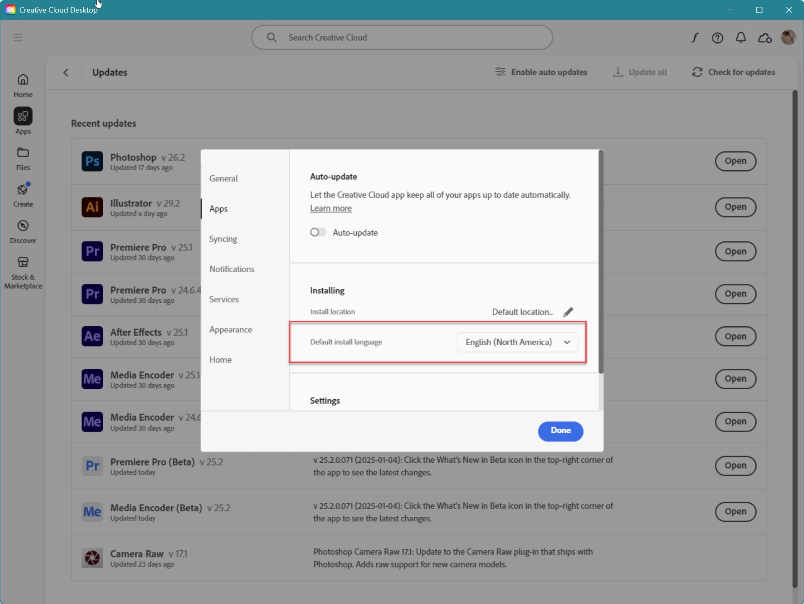Screen dimensions: 804x604
Task: Expand the Default install language dropdown
Action: point(518,342)
